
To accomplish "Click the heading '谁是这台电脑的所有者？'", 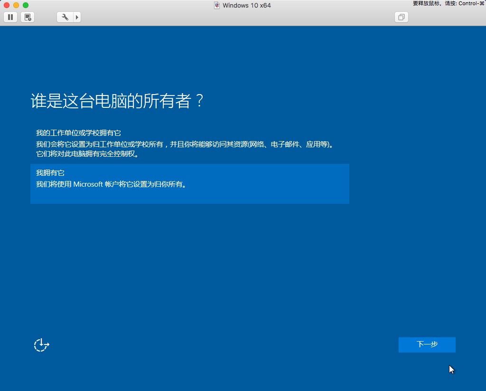I will (117, 101).
